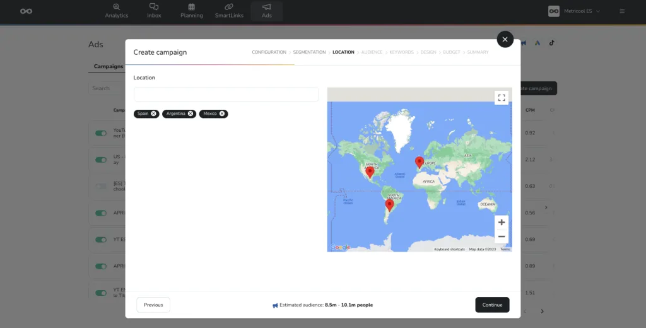Select the Argentina map pin

tap(389, 205)
